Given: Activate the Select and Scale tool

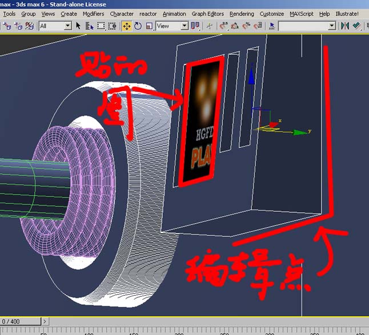Looking at the screenshot, I should click(149, 26).
